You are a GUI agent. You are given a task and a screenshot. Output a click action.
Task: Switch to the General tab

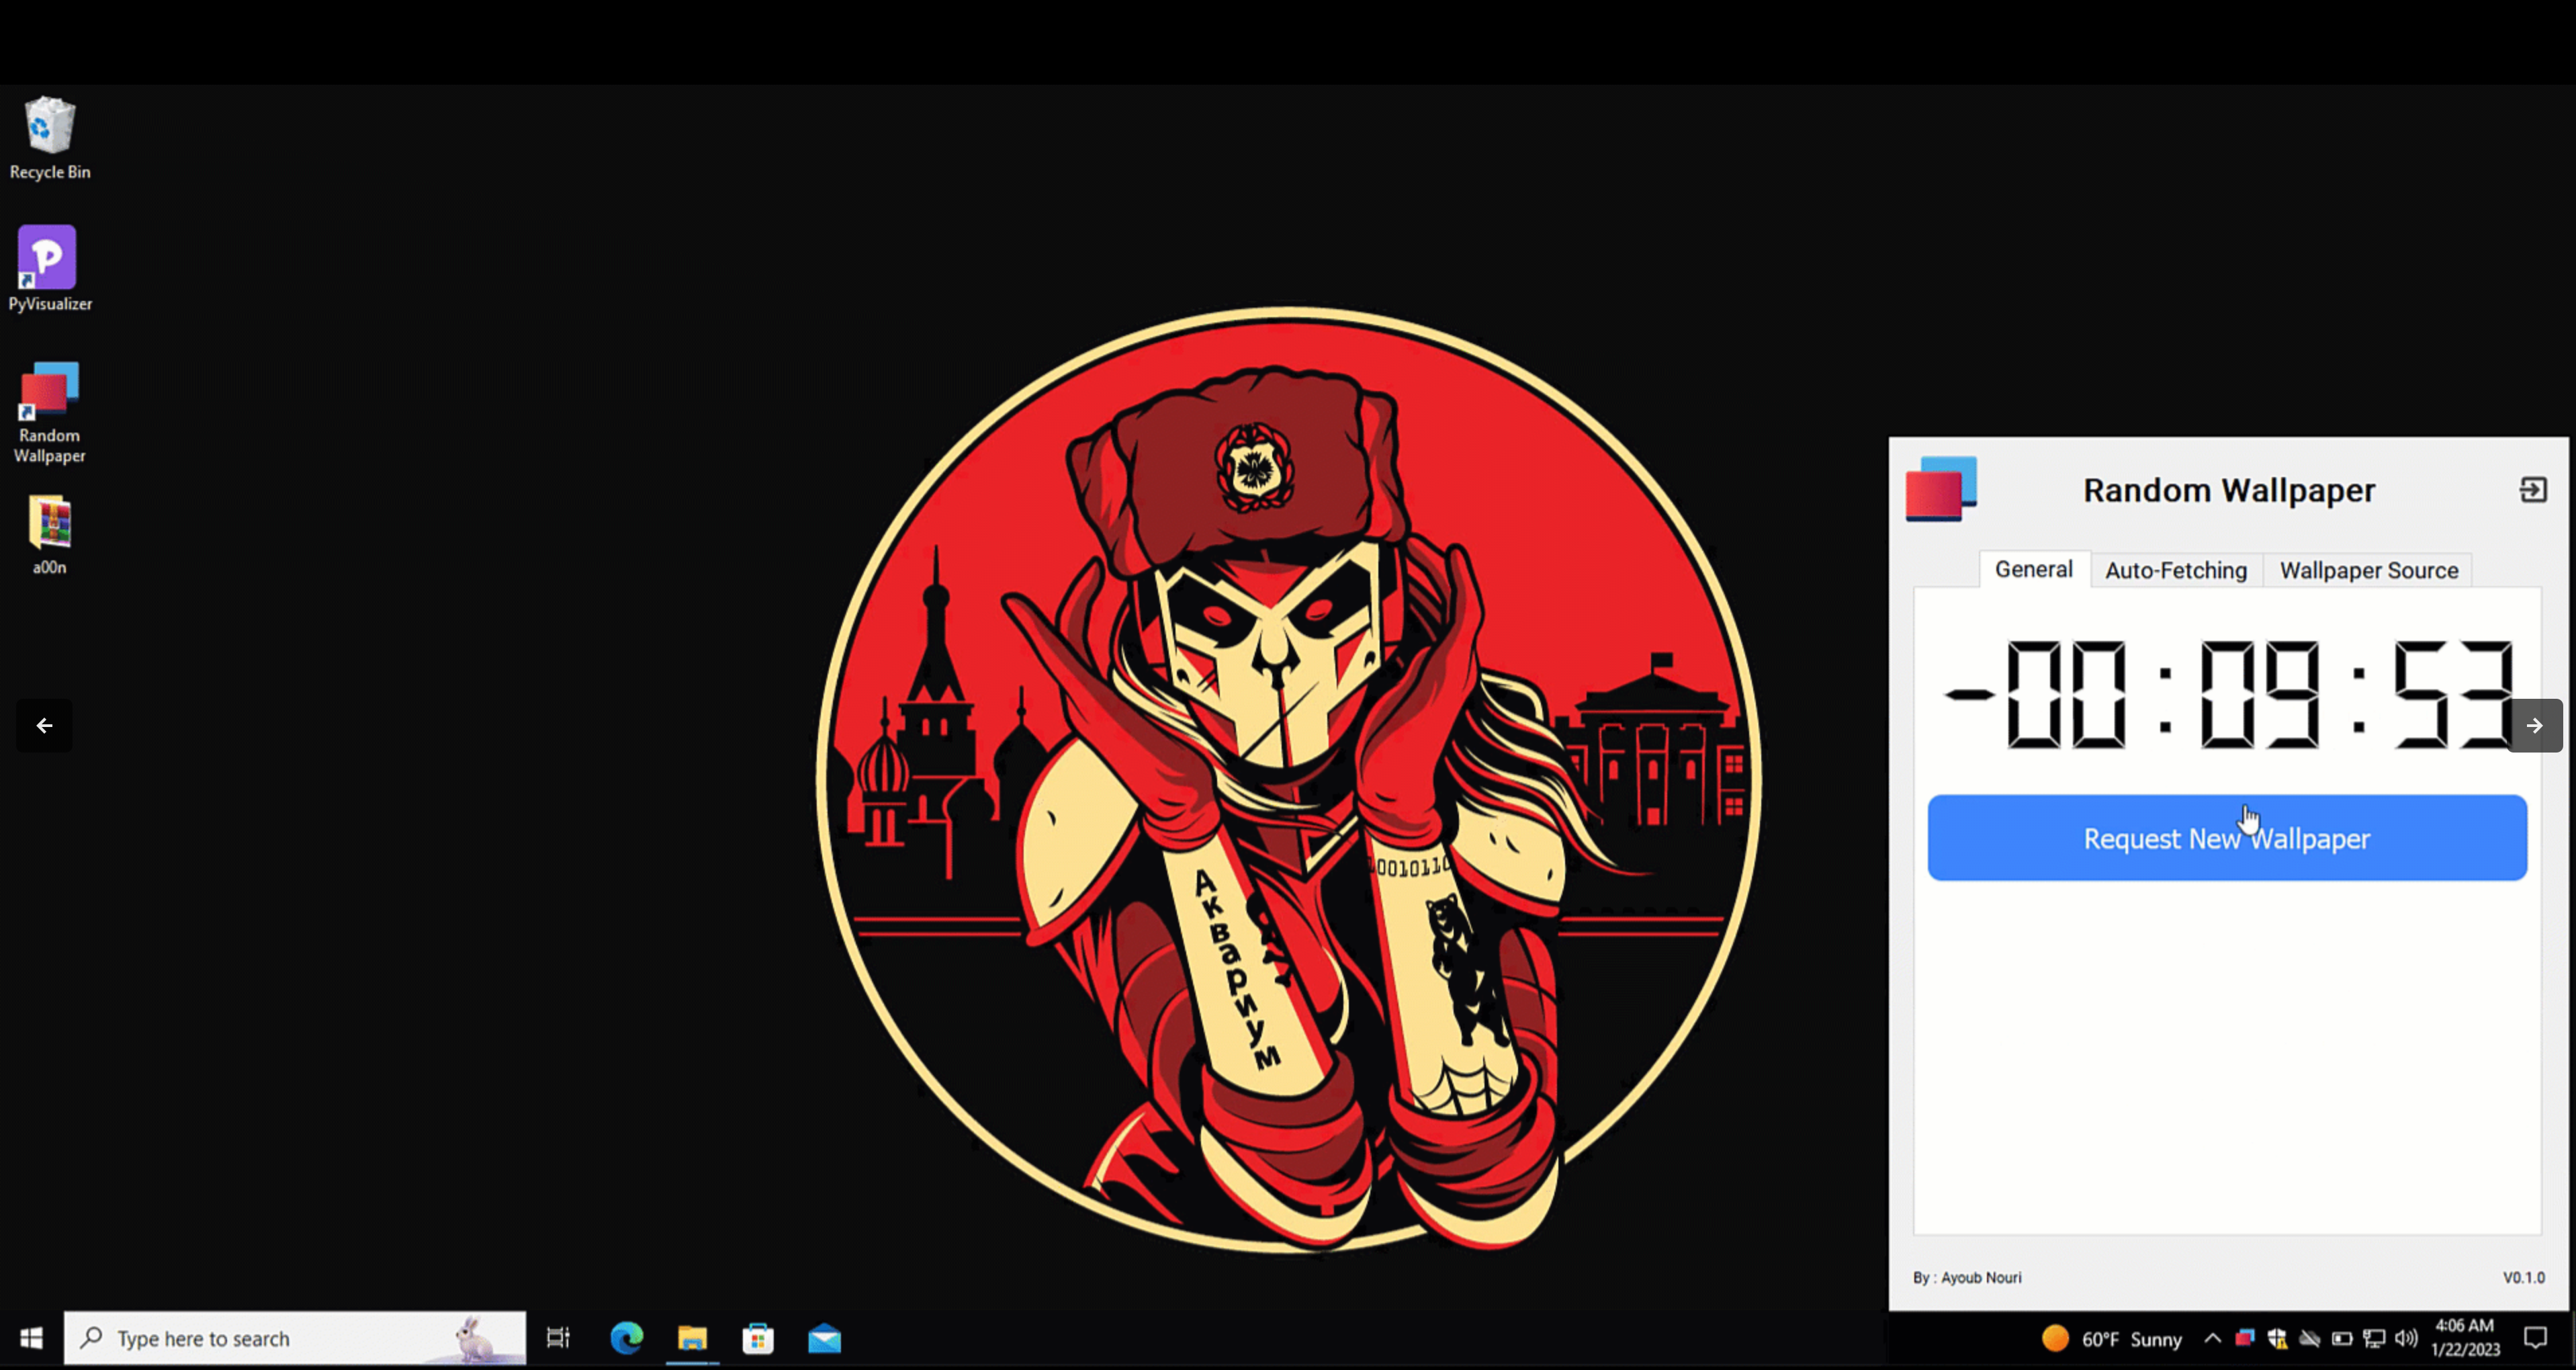click(x=2033, y=569)
